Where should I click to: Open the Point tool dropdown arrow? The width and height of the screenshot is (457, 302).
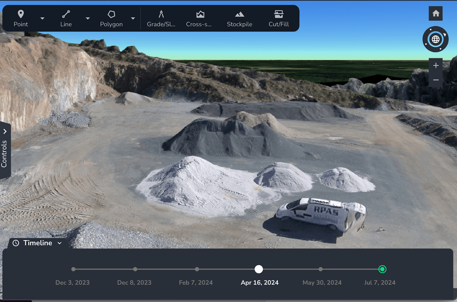coord(42,18)
